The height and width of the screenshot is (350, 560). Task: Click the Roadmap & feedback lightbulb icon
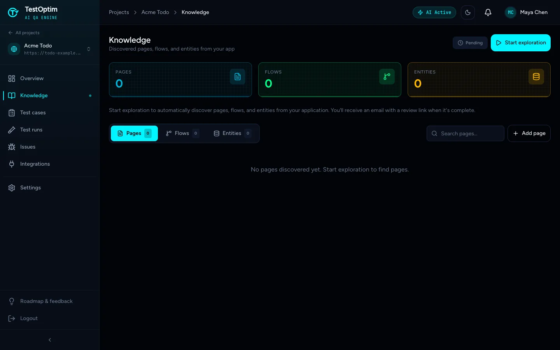coord(12,301)
